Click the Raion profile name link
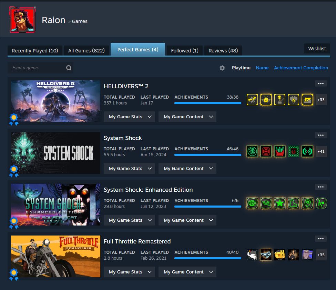This screenshot has height=290, width=336. click(53, 20)
